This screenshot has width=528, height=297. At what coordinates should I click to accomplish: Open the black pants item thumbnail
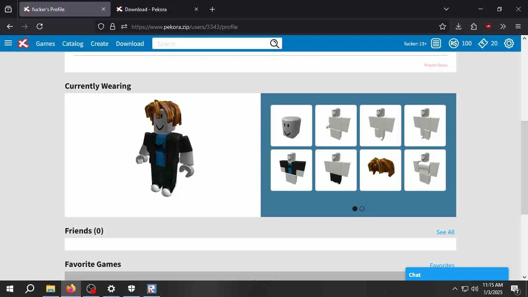click(x=336, y=170)
